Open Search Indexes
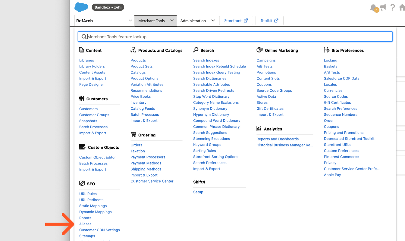Image resolution: width=405 pixels, height=241 pixels. (206, 60)
